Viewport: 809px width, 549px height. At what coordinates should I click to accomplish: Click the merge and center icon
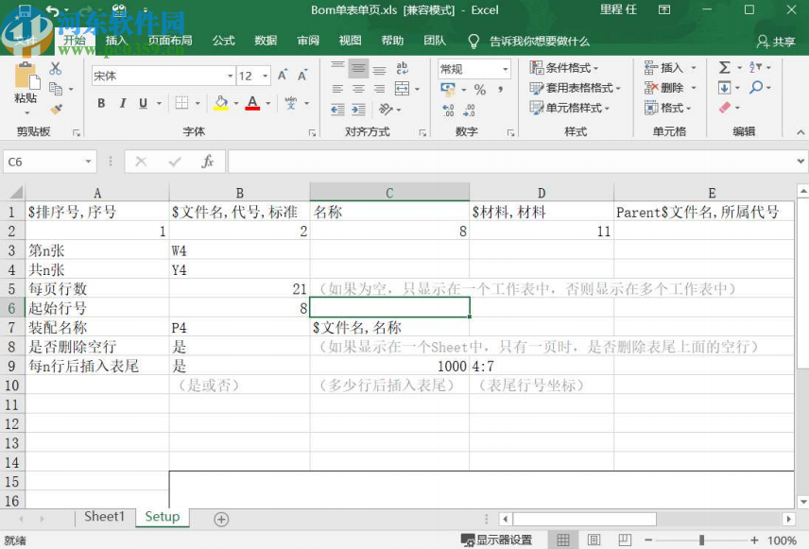pyautogui.click(x=402, y=89)
